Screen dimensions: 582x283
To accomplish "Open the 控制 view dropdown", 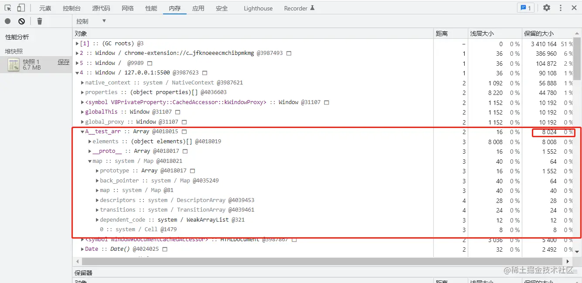I will pyautogui.click(x=92, y=21).
